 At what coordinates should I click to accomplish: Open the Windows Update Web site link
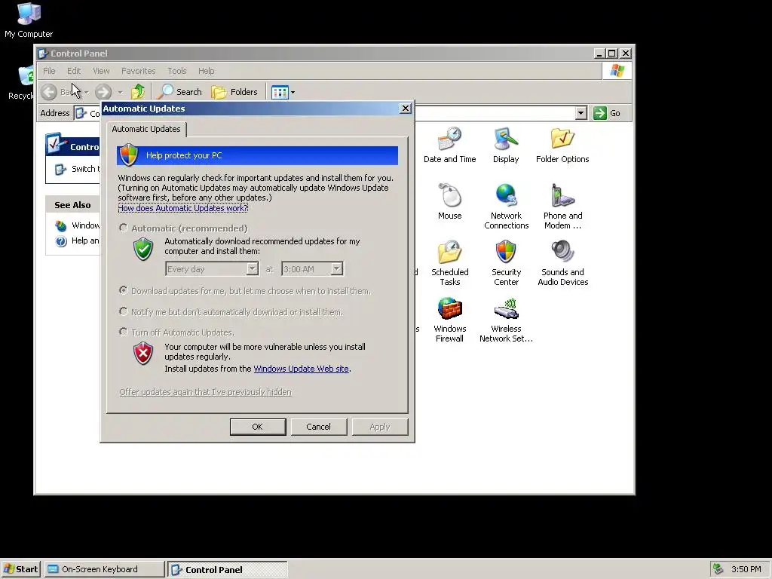(x=302, y=369)
